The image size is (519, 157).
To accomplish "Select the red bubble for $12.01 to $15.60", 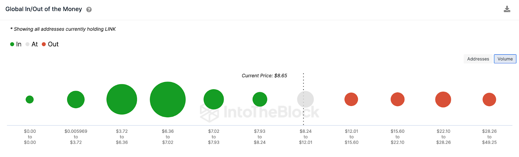I will [351, 99].
